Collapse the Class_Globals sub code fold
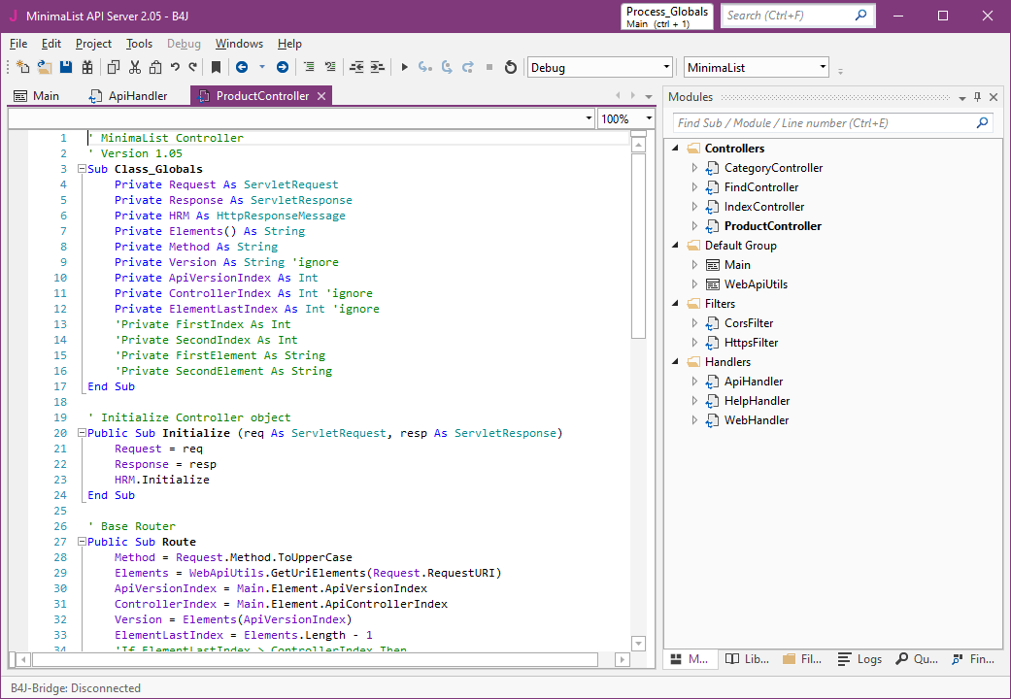The image size is (1011, 699). click(82, 169)
